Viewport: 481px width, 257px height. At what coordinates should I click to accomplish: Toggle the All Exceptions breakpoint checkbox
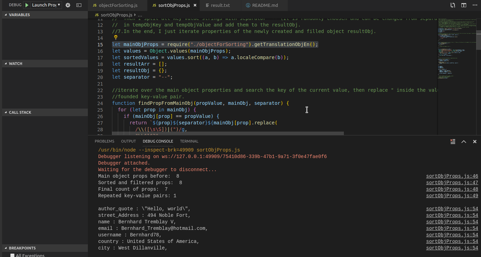point(12,255)
